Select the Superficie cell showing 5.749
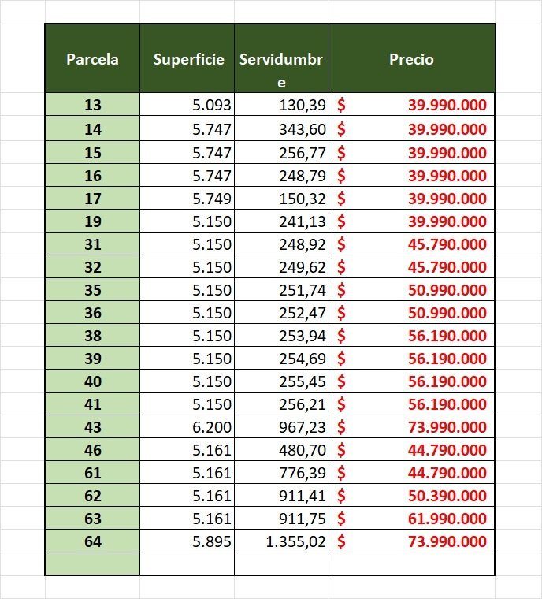 [187, 198]
